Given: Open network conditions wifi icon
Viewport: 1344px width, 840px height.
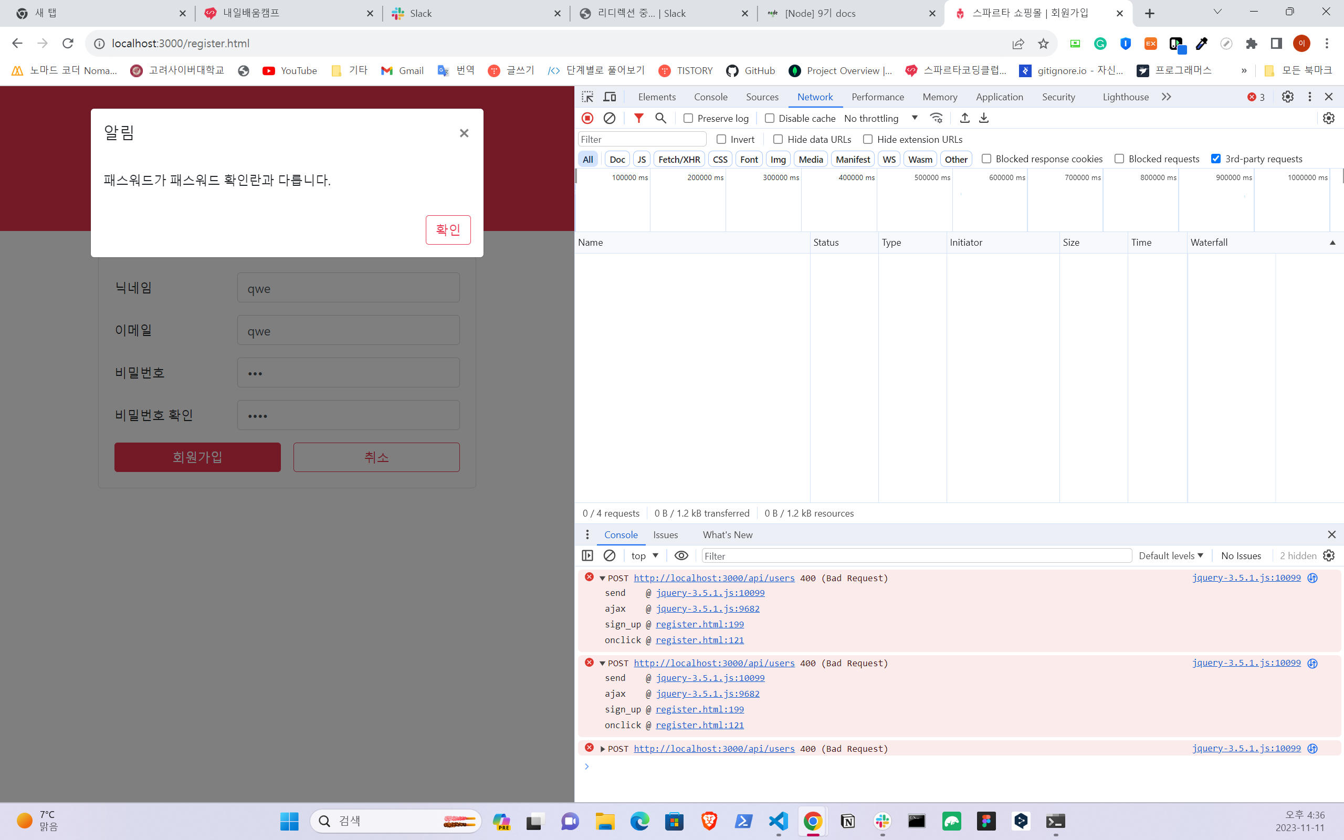Looking at the screenshot, I should click(x=937, y=118).
